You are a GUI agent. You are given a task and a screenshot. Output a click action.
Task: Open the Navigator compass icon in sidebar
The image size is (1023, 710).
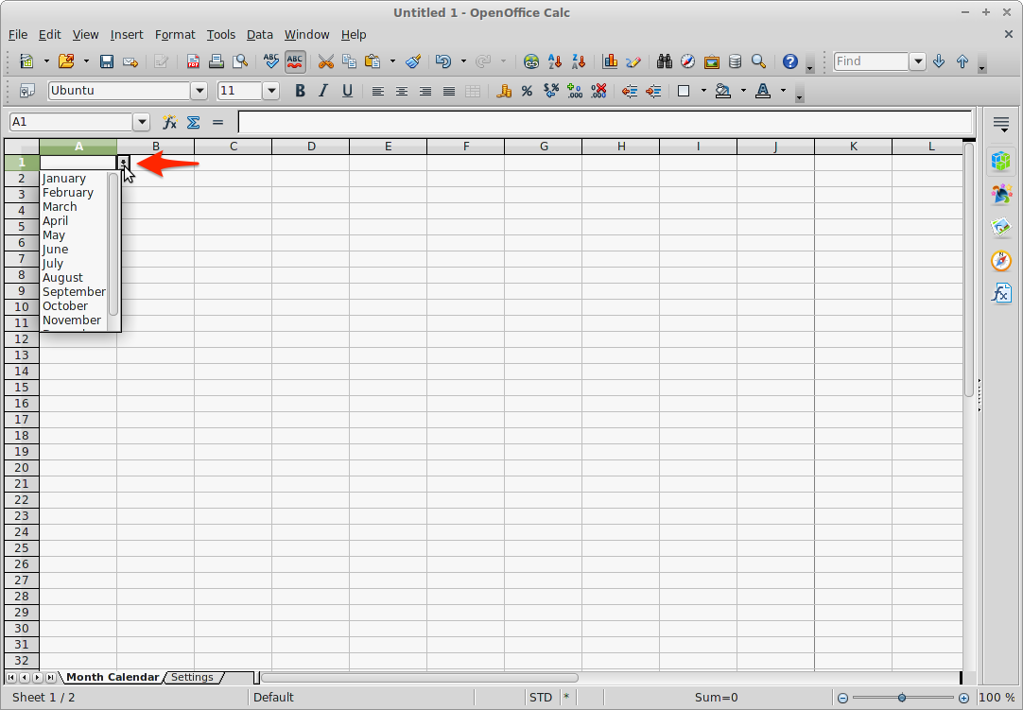[x=1000, y=260]
